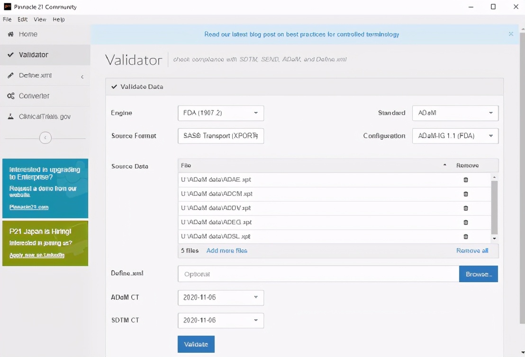The width and height of the screenshot is (525, 357).
Task: Expand the Define.xml sidebar submenu arrow
Action: [82, 77]
